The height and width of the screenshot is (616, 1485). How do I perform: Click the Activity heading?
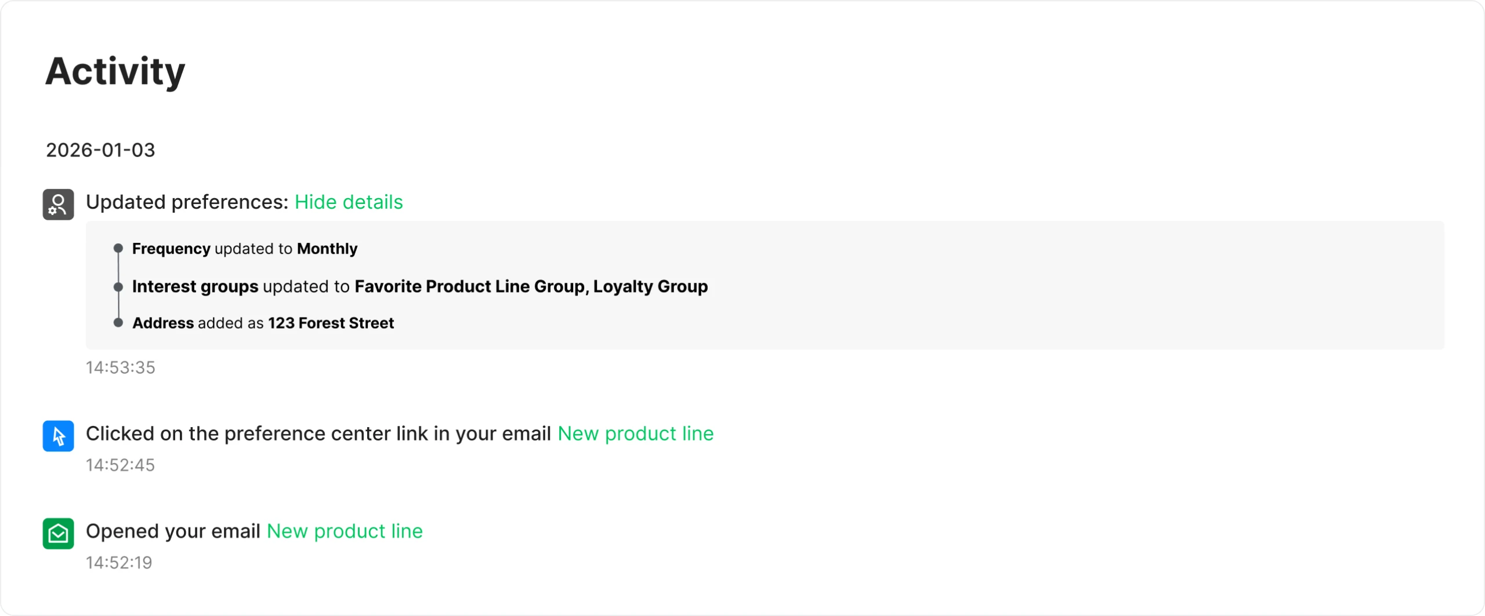pyautogui.click(x=115, y=71)
